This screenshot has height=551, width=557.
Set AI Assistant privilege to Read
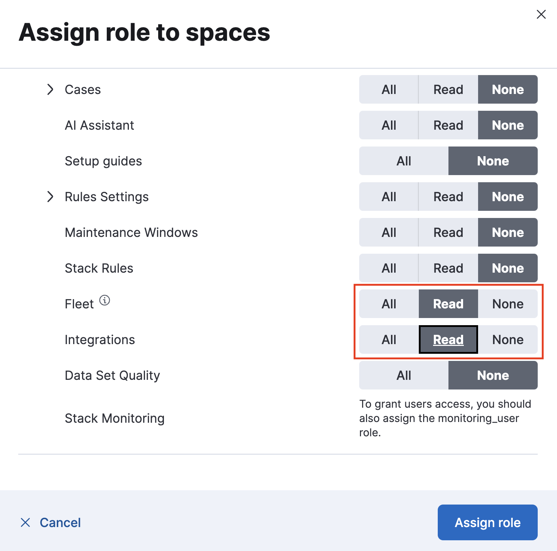pos(448,125)
